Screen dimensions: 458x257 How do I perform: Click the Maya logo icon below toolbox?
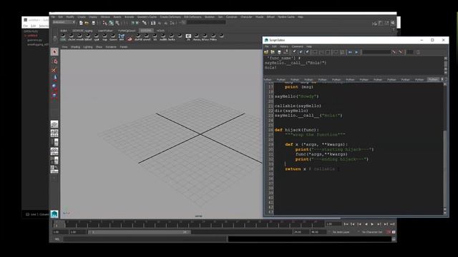point(54,214)
